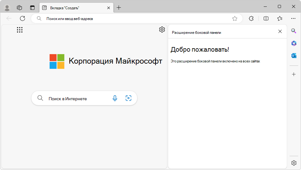Open the tab actions menu icon

(32, 8)
